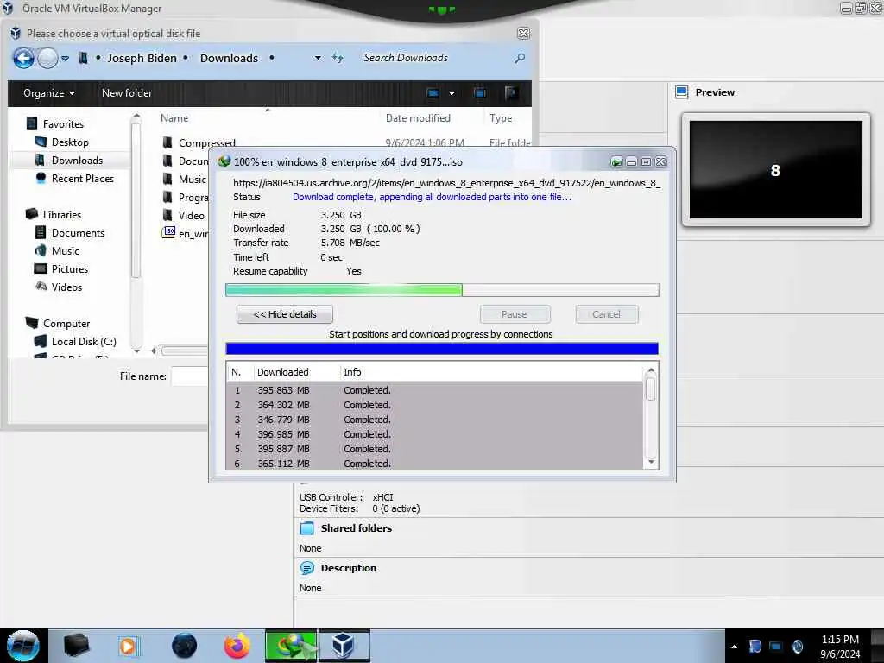Image resolution: width=884 pixels, height=663 pixels.
Task: Select Local Disk (C:)
Action: [x=76, y=342]
